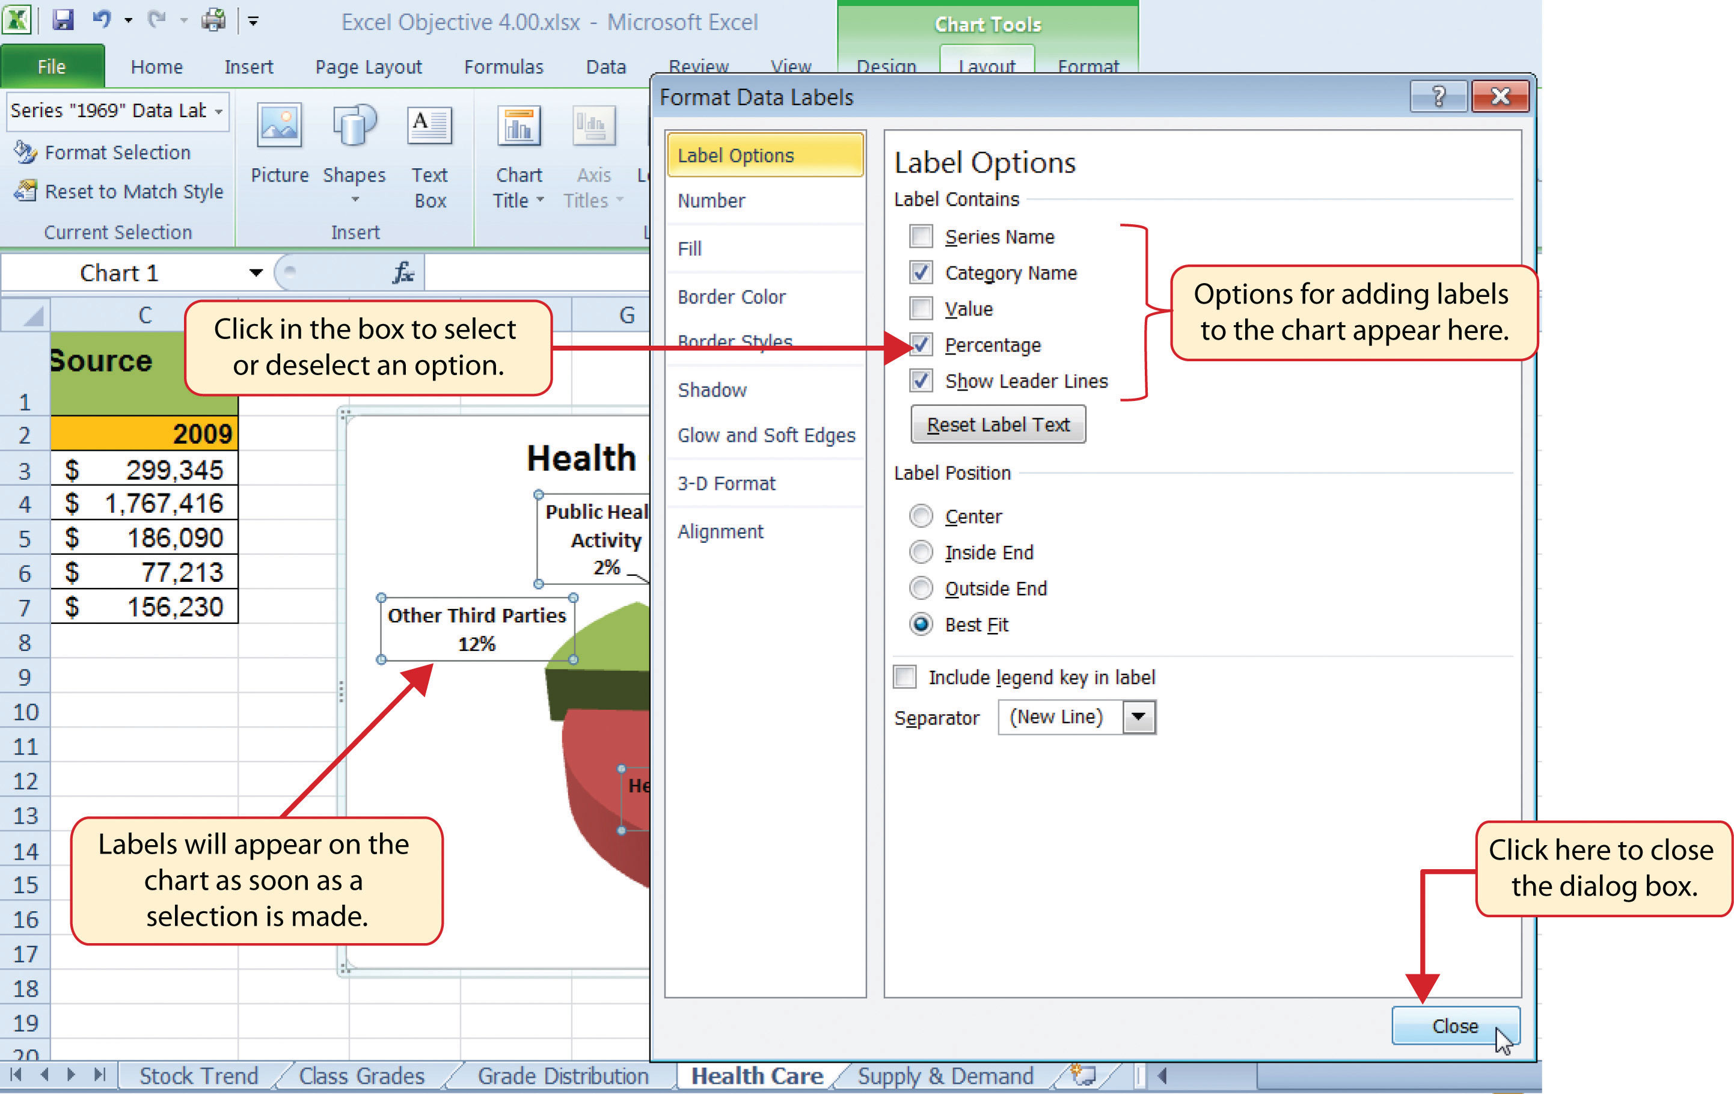This screenshot has height=1094, width=1734.
Task: Click the Quick Access customize arrow
Action: tap(247, 17)
